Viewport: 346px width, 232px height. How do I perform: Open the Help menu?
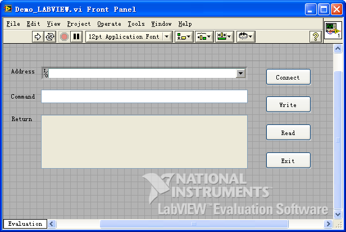pos(185,24)
